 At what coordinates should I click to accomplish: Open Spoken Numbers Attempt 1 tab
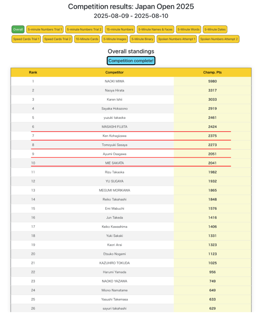(177, 39)
